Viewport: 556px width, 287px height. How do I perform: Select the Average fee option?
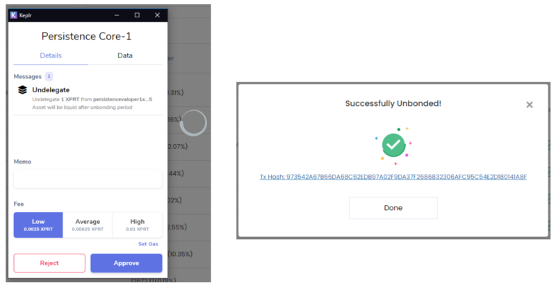88,225
